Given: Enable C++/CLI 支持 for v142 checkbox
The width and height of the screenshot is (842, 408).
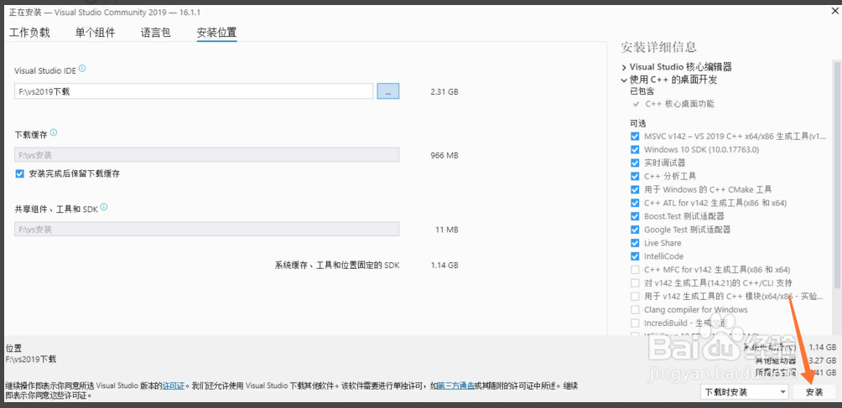Looking at the screenshot, I should [x=635, y=282].
